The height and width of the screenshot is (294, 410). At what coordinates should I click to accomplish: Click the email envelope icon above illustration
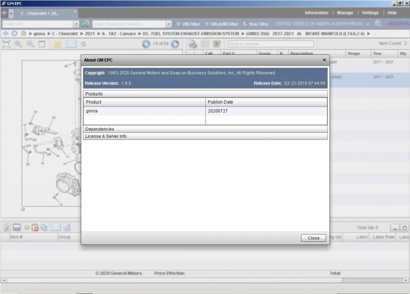click(x=71, y=44)
